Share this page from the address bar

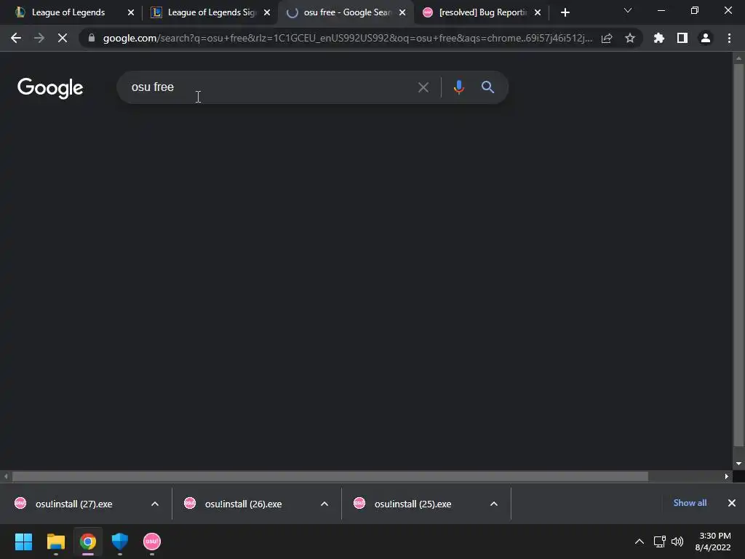607,38
